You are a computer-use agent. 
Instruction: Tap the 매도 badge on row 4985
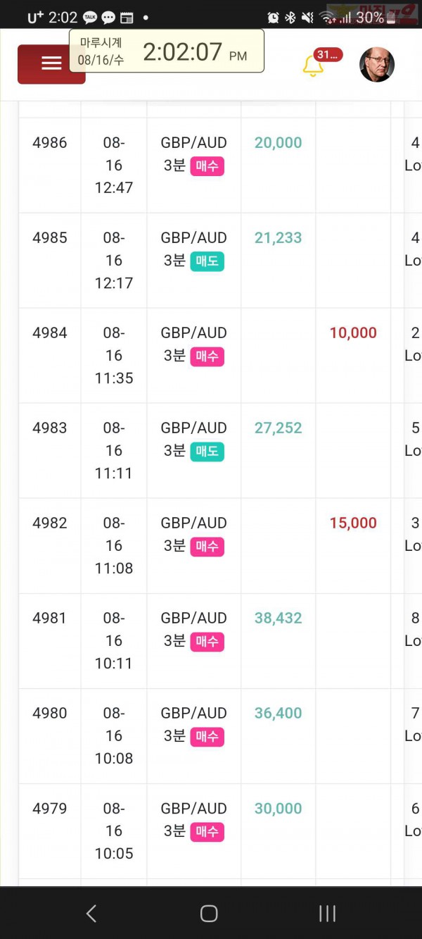[x=207, y=261]
